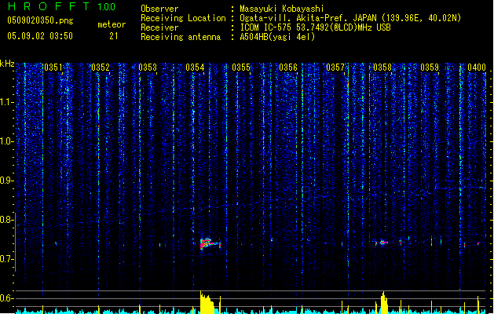Select observer name Masayuki Kobayashi
The image size is (494, 314).
coord(282,9)
